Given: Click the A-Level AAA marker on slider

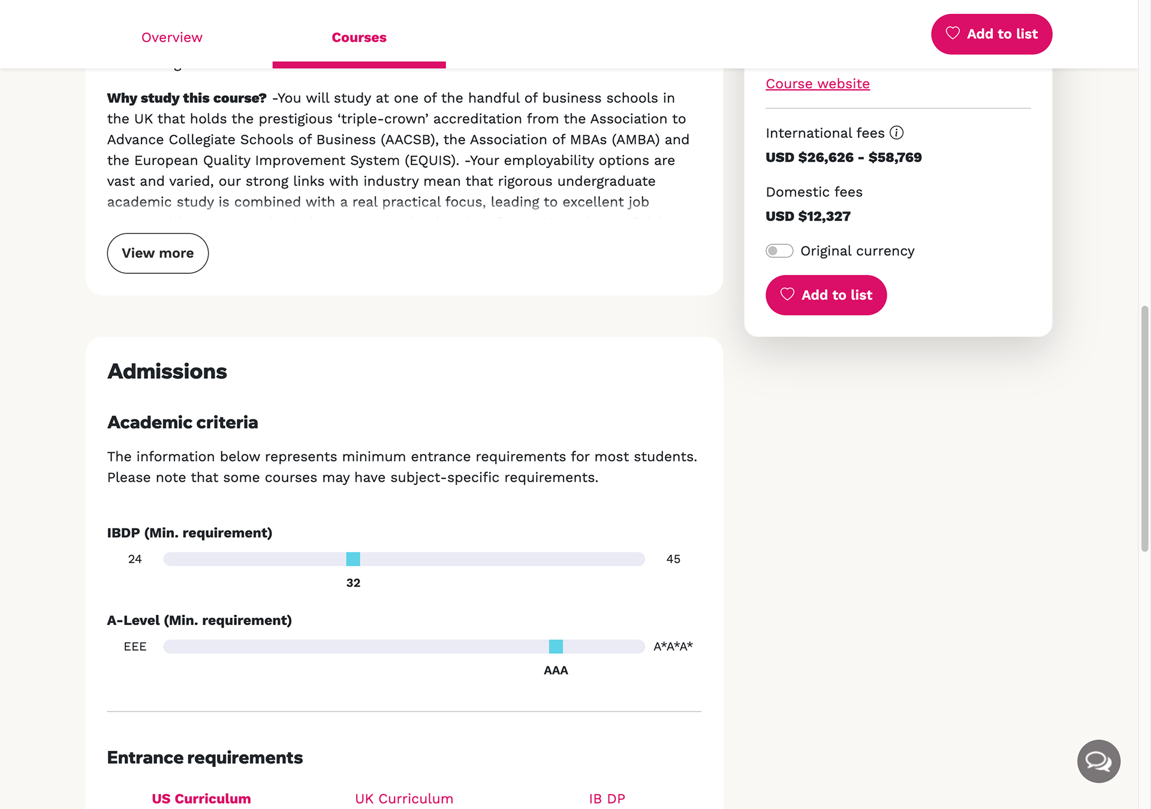Looking at the screenshot, I should tap(556, 646).
